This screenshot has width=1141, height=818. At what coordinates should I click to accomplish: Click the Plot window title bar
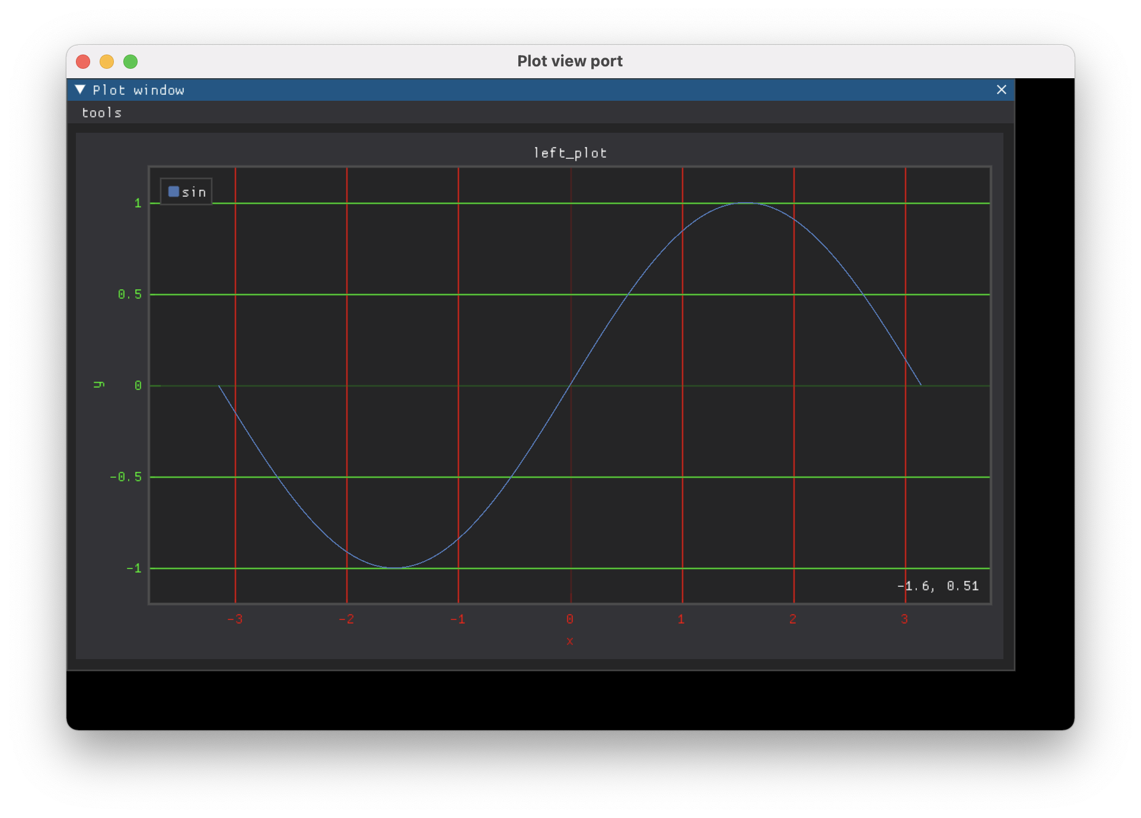(x=534, y=90)
